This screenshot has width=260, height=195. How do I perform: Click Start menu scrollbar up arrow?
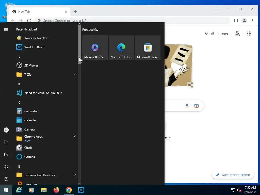(79, 24)
